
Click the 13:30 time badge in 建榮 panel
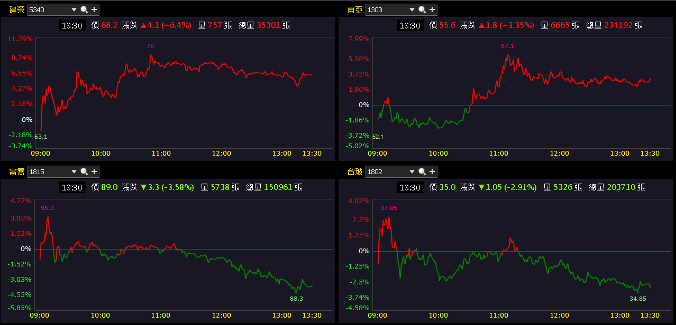tap(72, 25)
